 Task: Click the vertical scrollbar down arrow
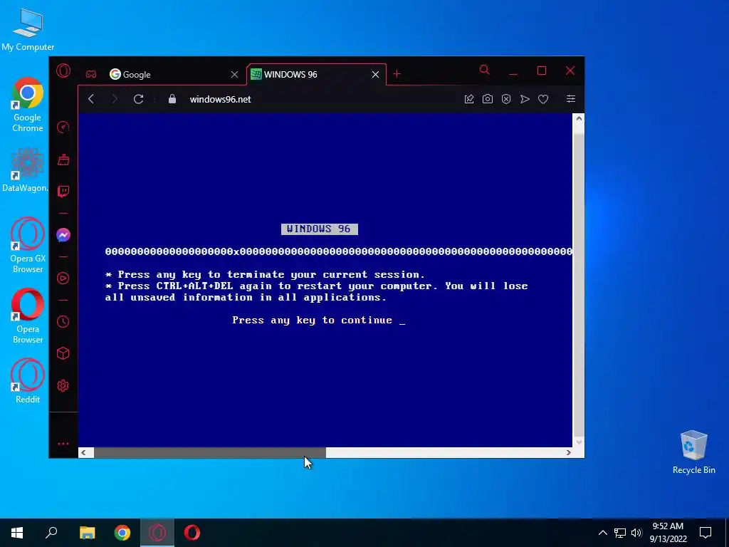579,442
